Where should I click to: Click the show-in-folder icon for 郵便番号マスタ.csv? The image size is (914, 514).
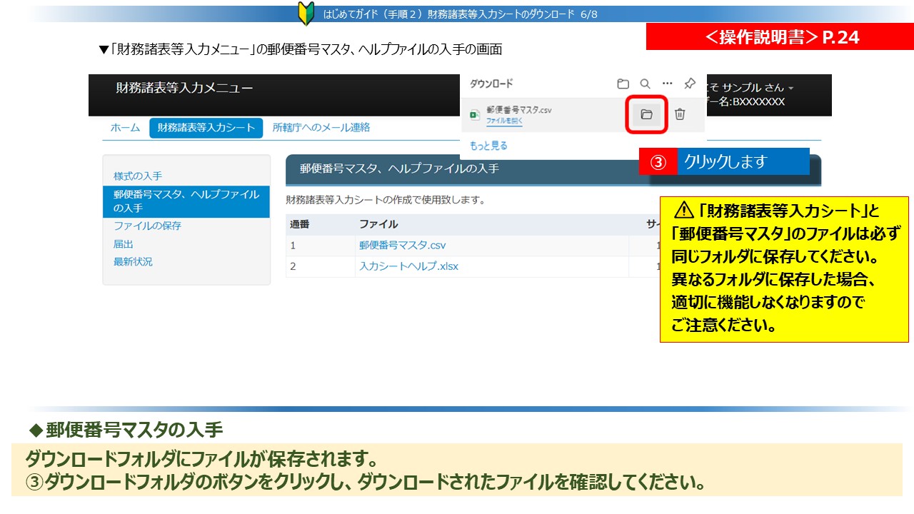647,114
